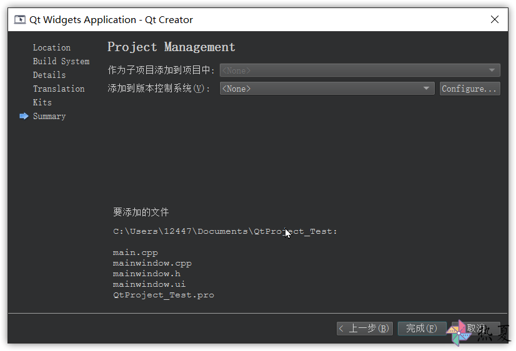This screenshot has height=351, width=516.
Task: Click the Project Management heading
Action: coord(171,47)
